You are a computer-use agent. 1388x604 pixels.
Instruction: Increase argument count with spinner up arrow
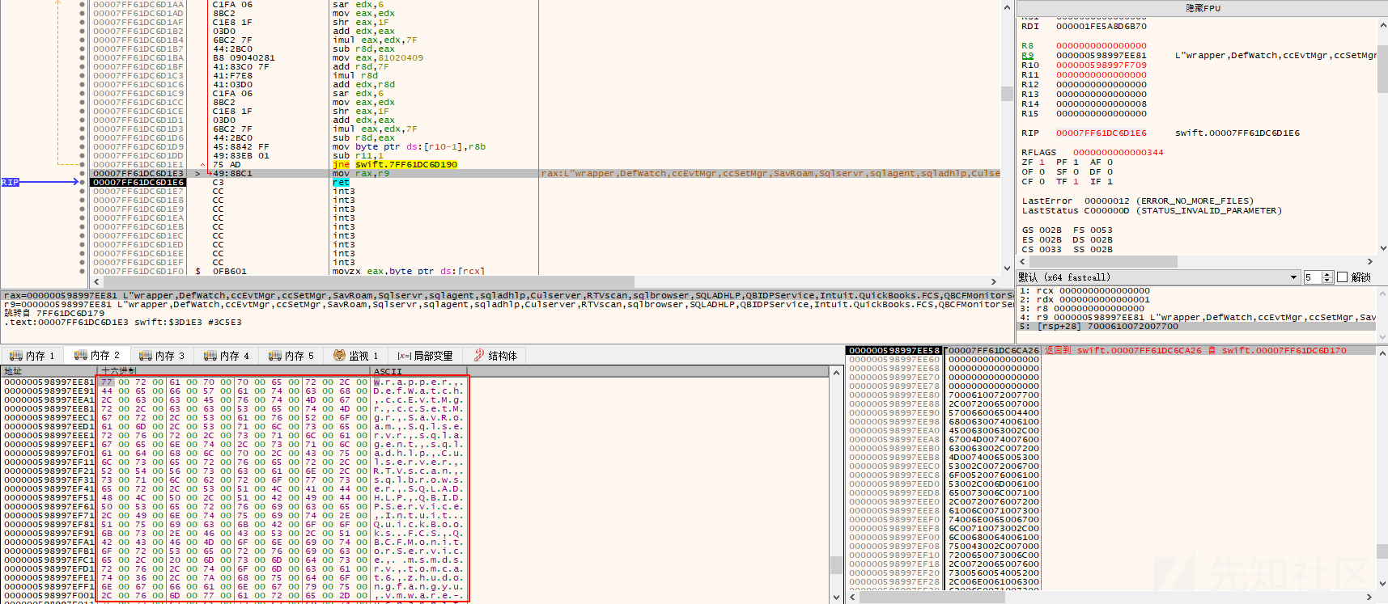coord(1326,274)
